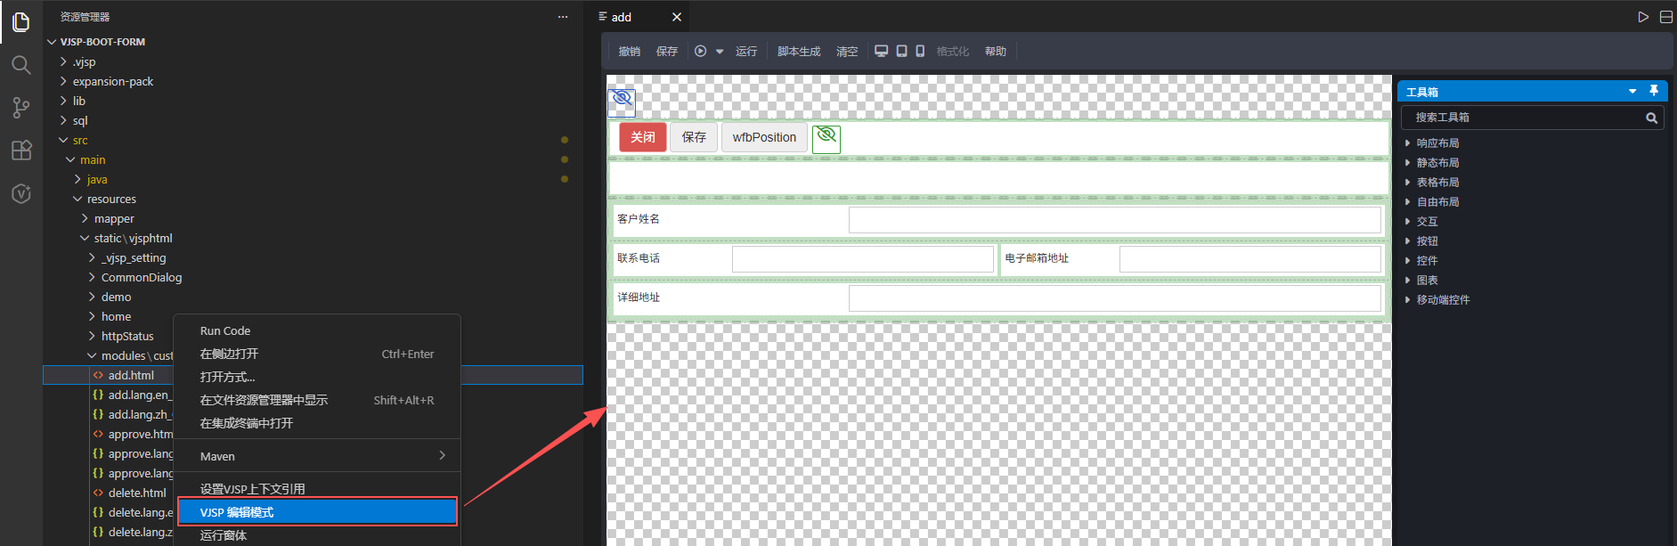Viewport: 1677px width, 546px height.
Task: Switch to tablet preview icon
Action: coord(901,51)
